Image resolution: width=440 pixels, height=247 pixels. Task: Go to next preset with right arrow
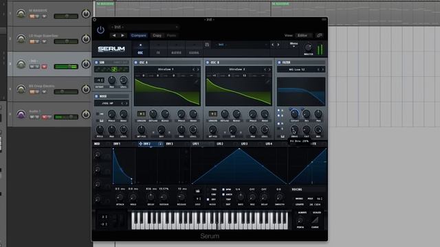point(122,36)
